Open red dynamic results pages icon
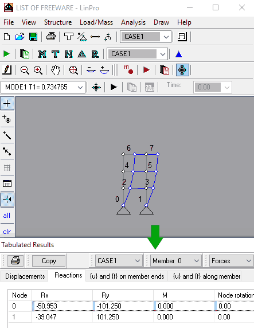 click(x=165, y=70)
